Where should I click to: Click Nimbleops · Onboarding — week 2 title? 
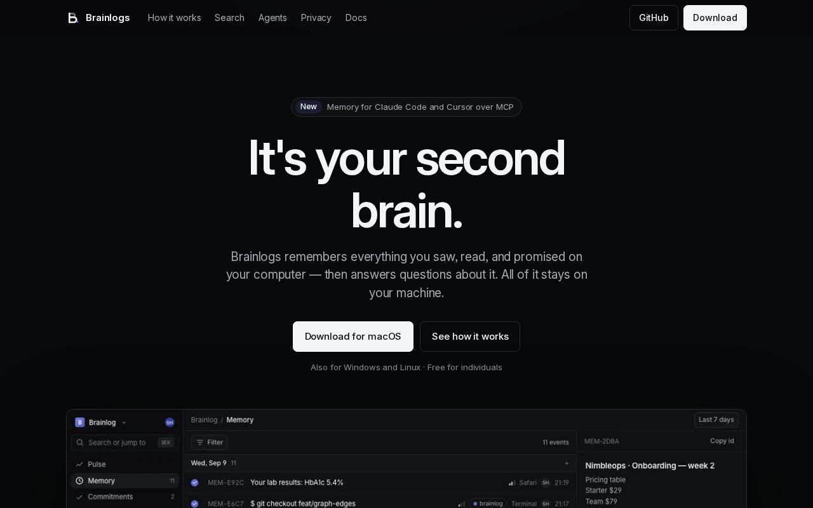(x=650, y=465)
